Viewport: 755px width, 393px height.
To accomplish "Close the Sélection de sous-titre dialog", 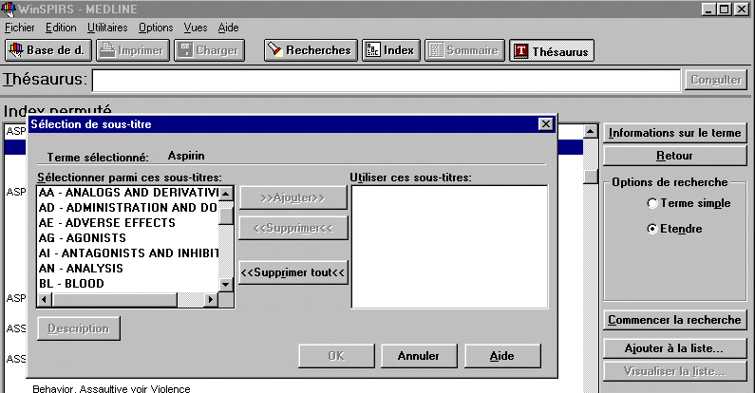I will click(545, 124).
